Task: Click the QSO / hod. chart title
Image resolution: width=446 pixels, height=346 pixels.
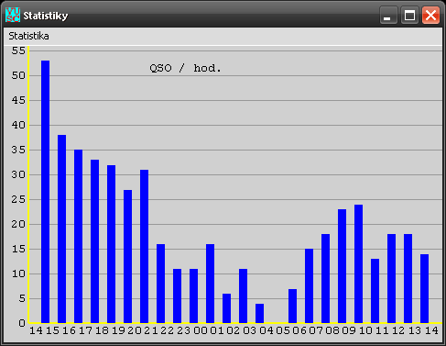Action: (185, 68)
